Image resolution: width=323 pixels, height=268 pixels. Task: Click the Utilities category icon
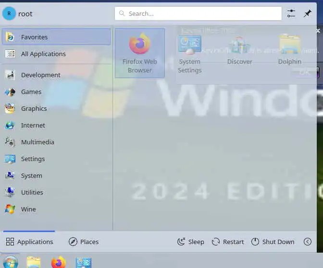click(x=10, y=192)
